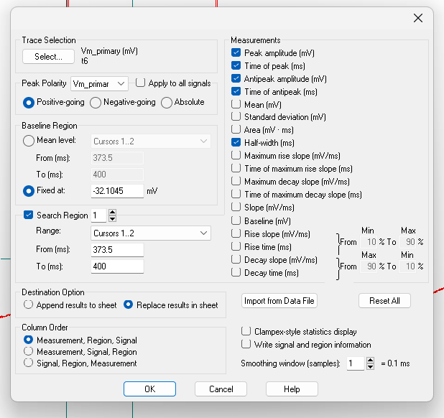The image size is (444, 418).
Task: Enable Mean (mV) measurement
Action: [236, 104]
